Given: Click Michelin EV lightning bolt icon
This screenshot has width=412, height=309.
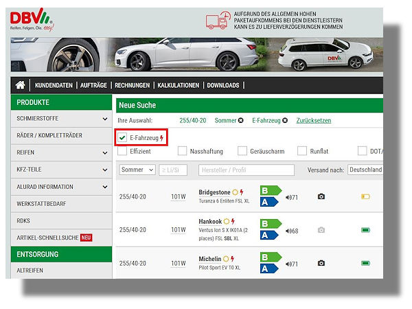Looking at the screenshot, I should (232, 259).
